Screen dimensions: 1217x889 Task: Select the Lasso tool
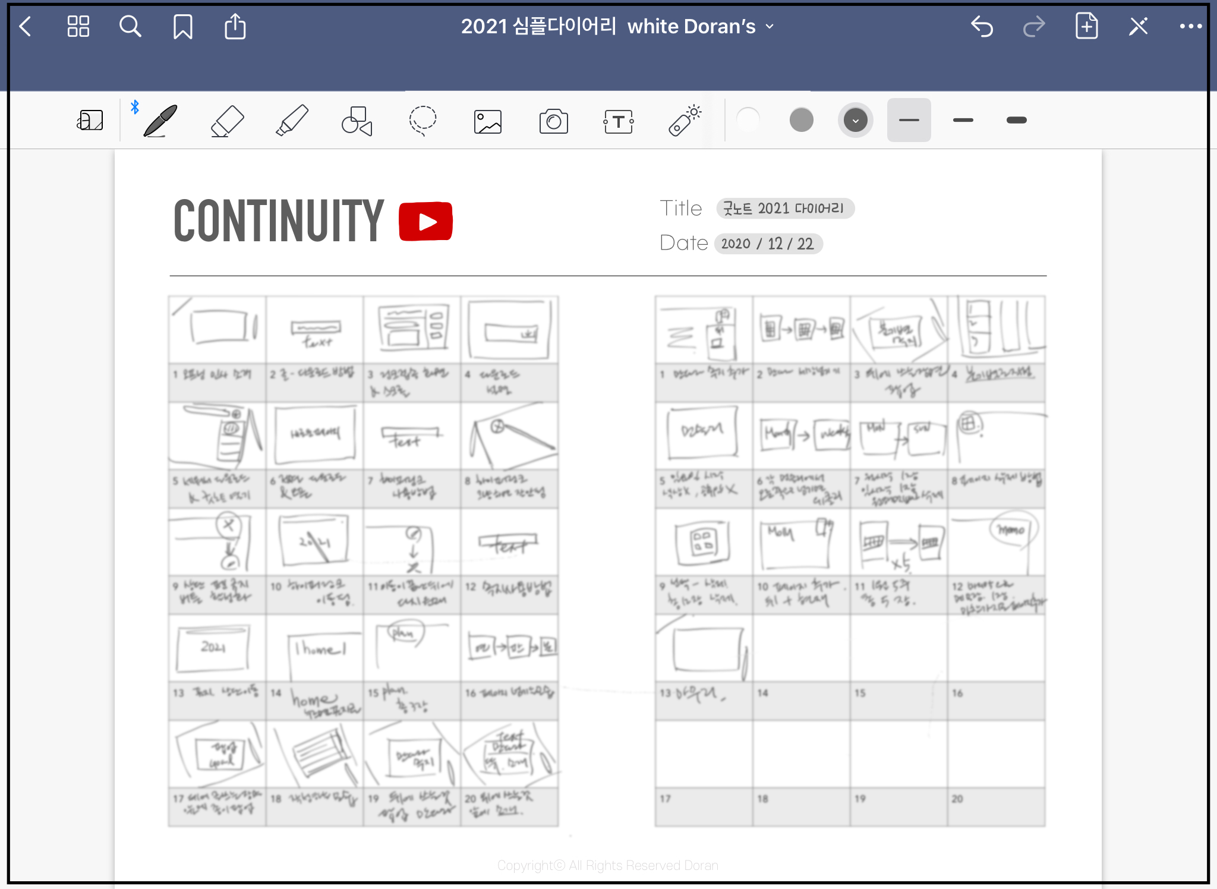pyautogui.click(x=423, y=121)
